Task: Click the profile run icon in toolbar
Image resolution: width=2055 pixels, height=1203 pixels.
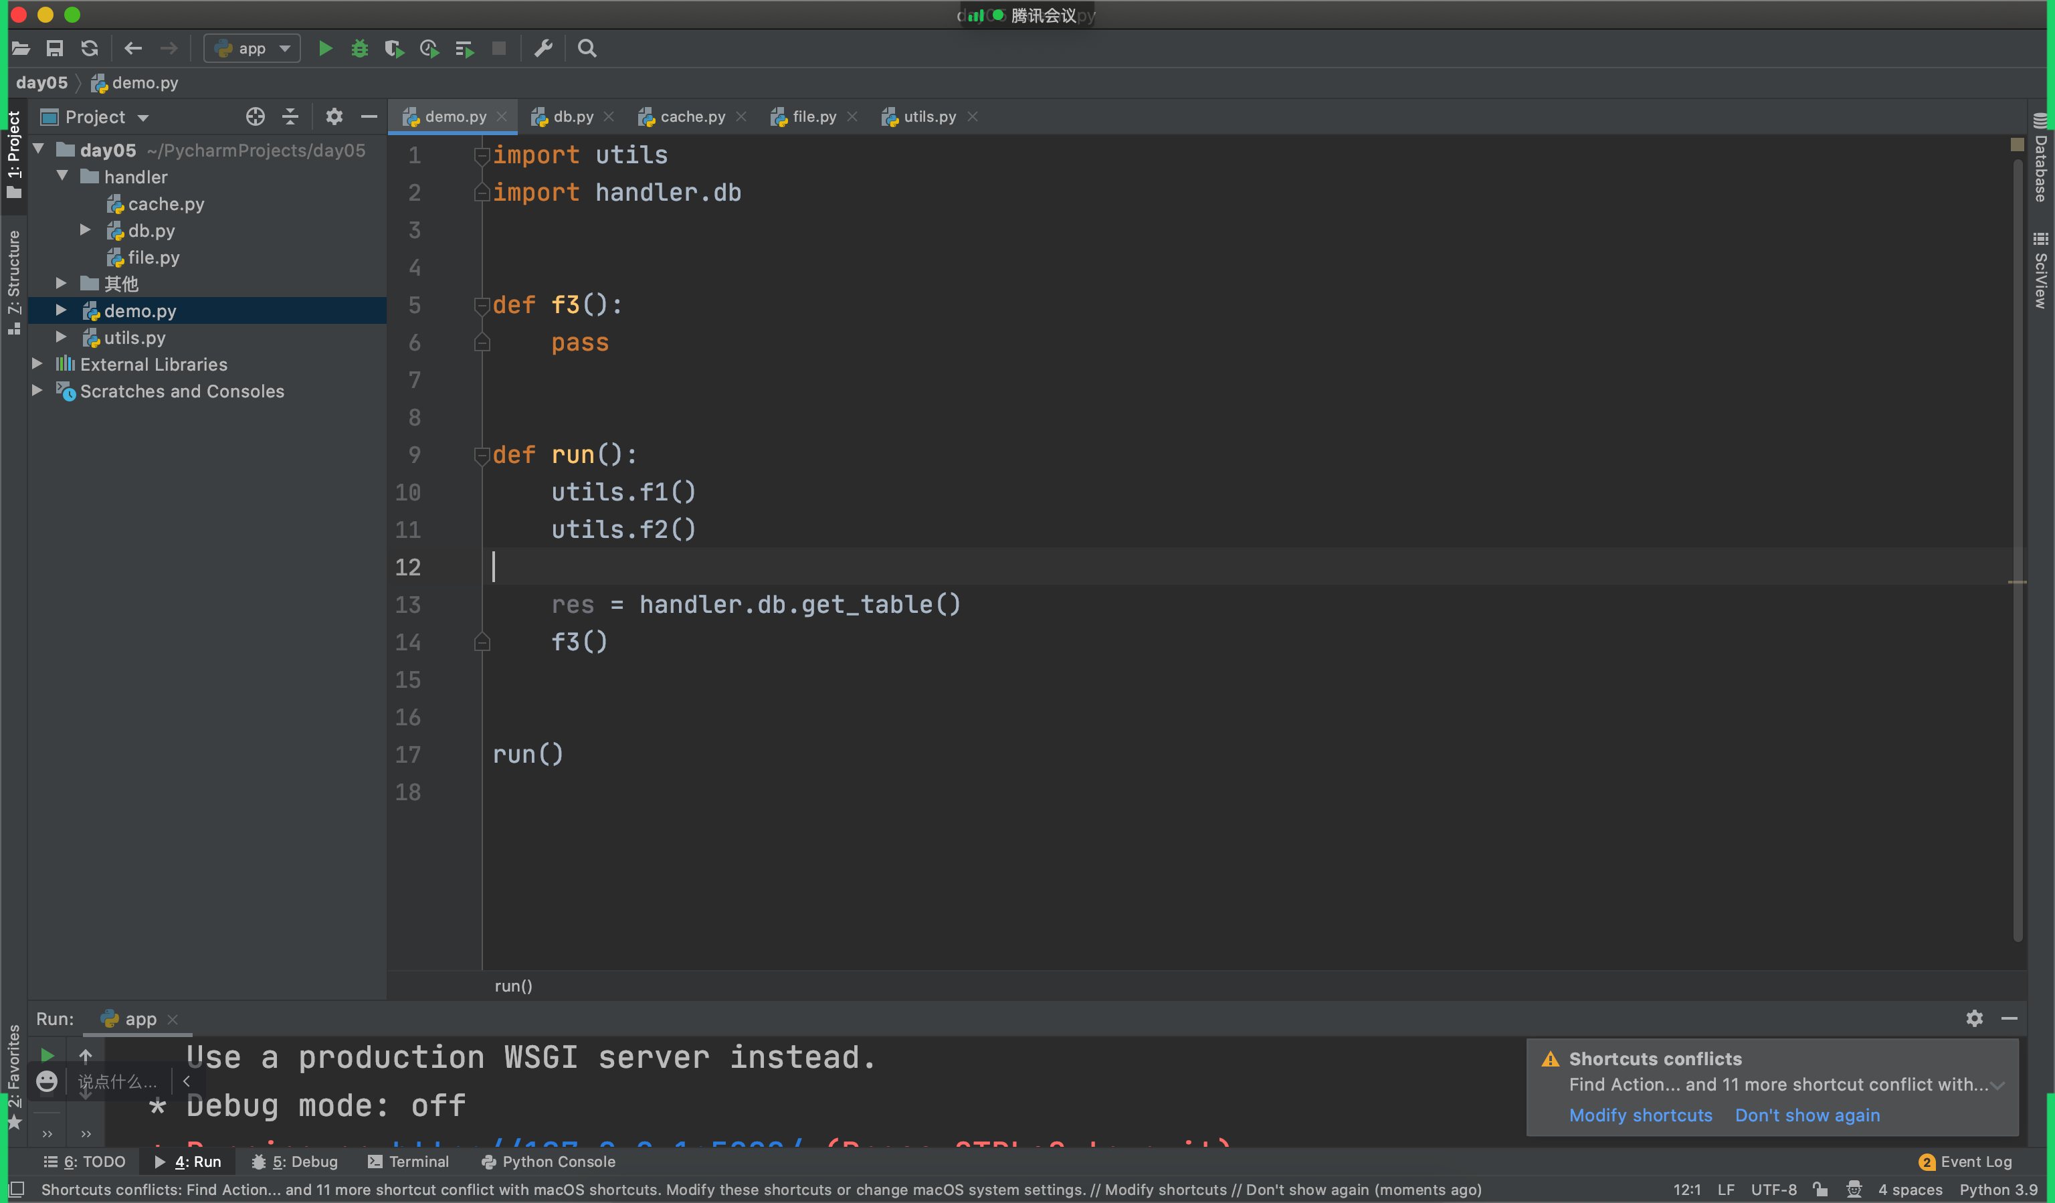Action: click(x=429, y=49)
